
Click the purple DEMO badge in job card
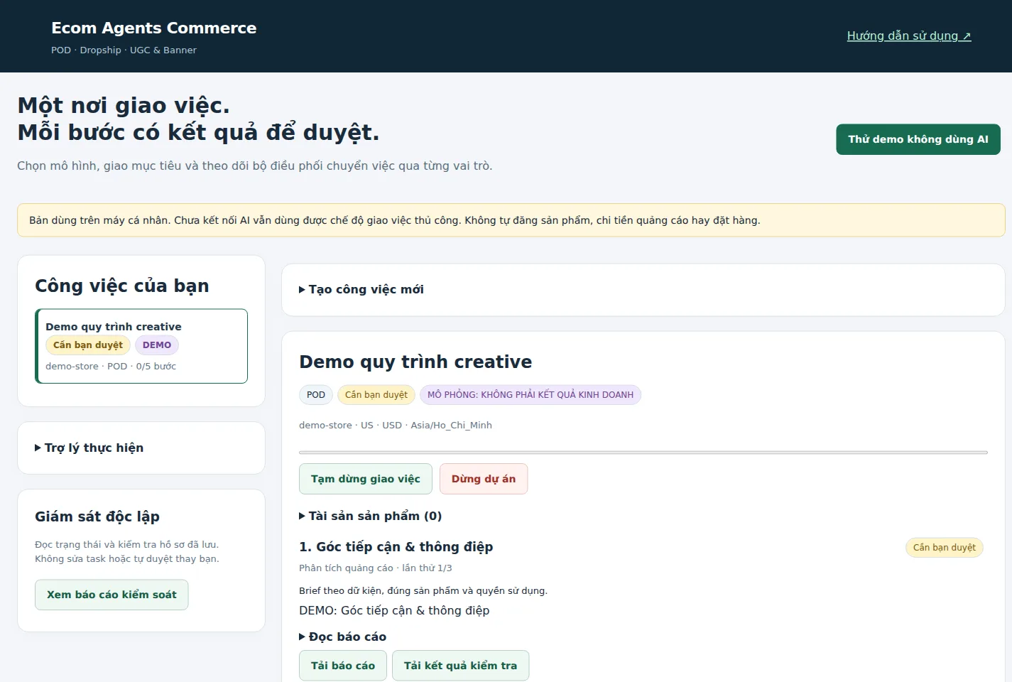click(157, 345)
